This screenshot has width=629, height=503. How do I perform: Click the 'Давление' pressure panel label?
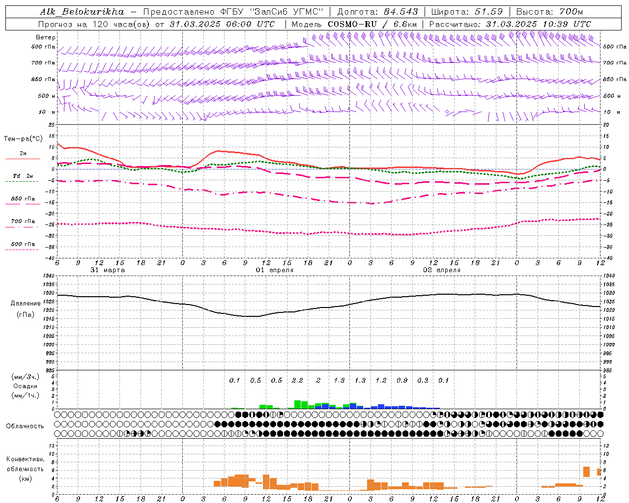coord(26,304)
